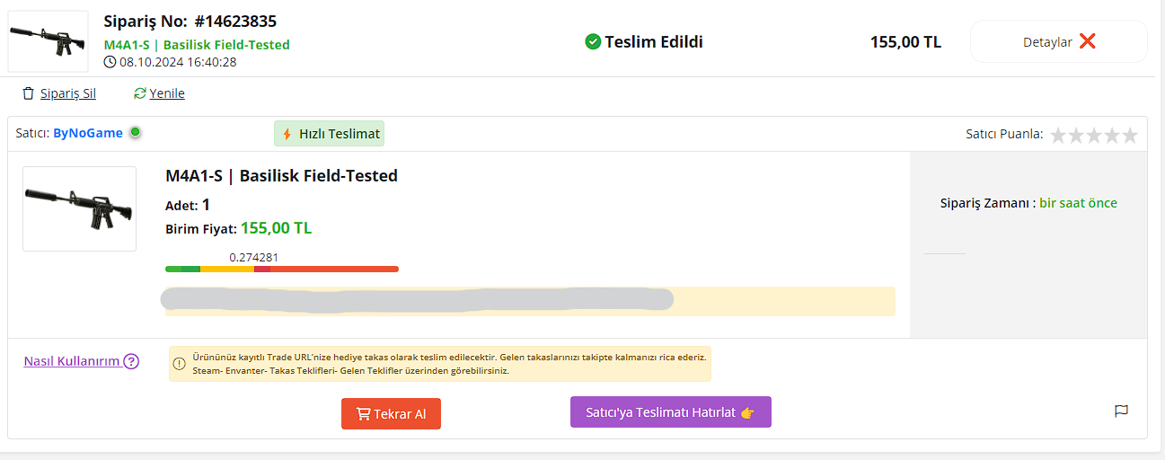
Task: Rate seller with the first star
Action: click(1059, 136)
